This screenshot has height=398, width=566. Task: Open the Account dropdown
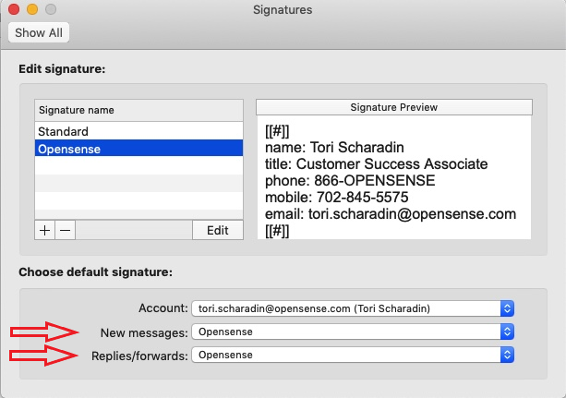click(352, 308)
